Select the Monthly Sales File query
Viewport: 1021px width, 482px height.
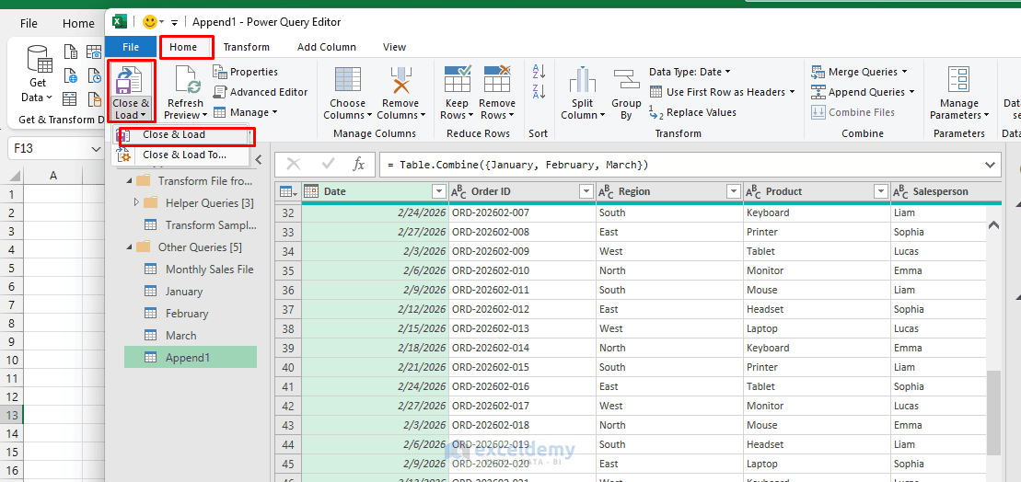(x=198, y=270)
